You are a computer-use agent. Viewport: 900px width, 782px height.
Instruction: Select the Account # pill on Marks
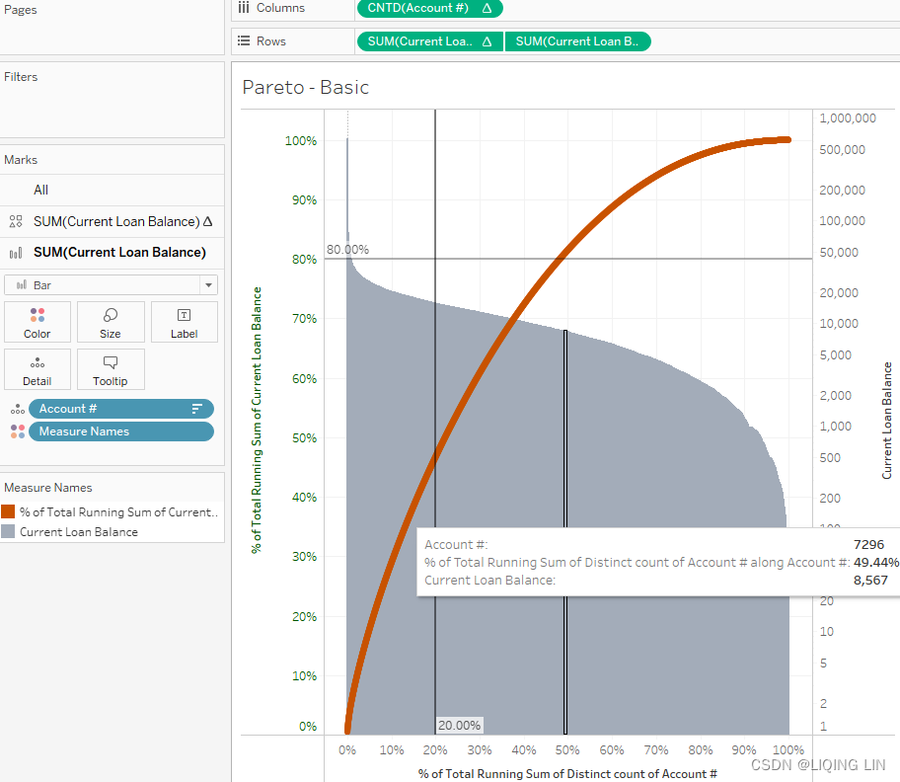click(x=121, y=409)
